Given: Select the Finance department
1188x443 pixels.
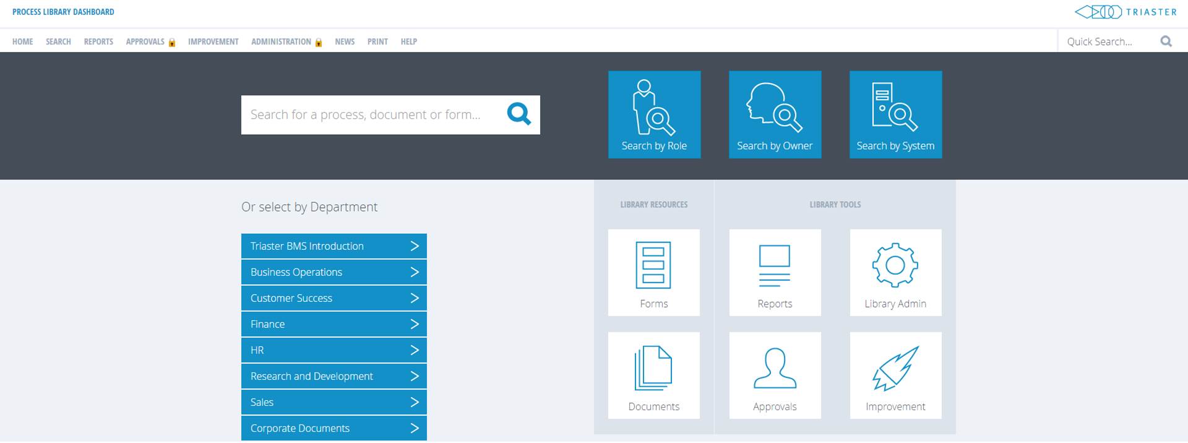Looking at the screenshot, I should (334, 324).
